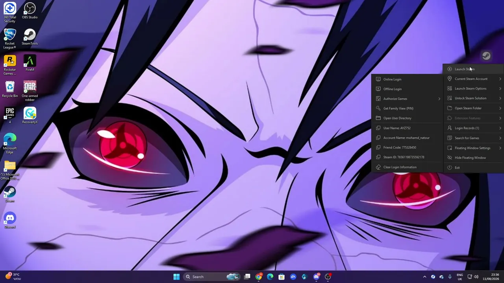Expand the Authorize Games submenu arrow

click(x=439, y=99)
